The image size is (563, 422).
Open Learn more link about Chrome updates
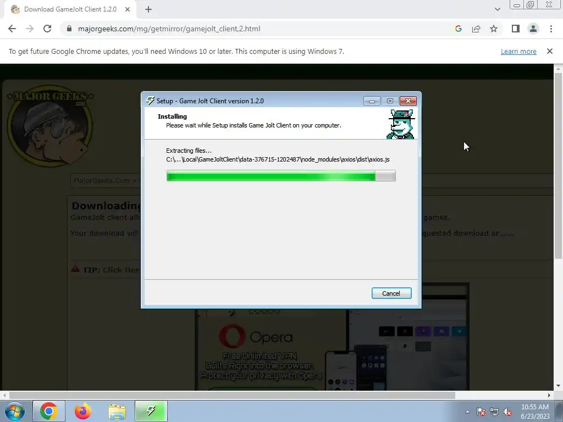pyautogui.click(x=518, y=51)
